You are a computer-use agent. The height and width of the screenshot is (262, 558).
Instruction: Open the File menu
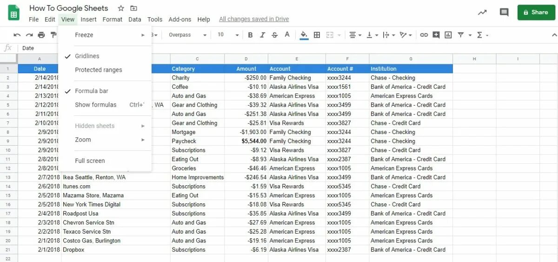point(33,19)
